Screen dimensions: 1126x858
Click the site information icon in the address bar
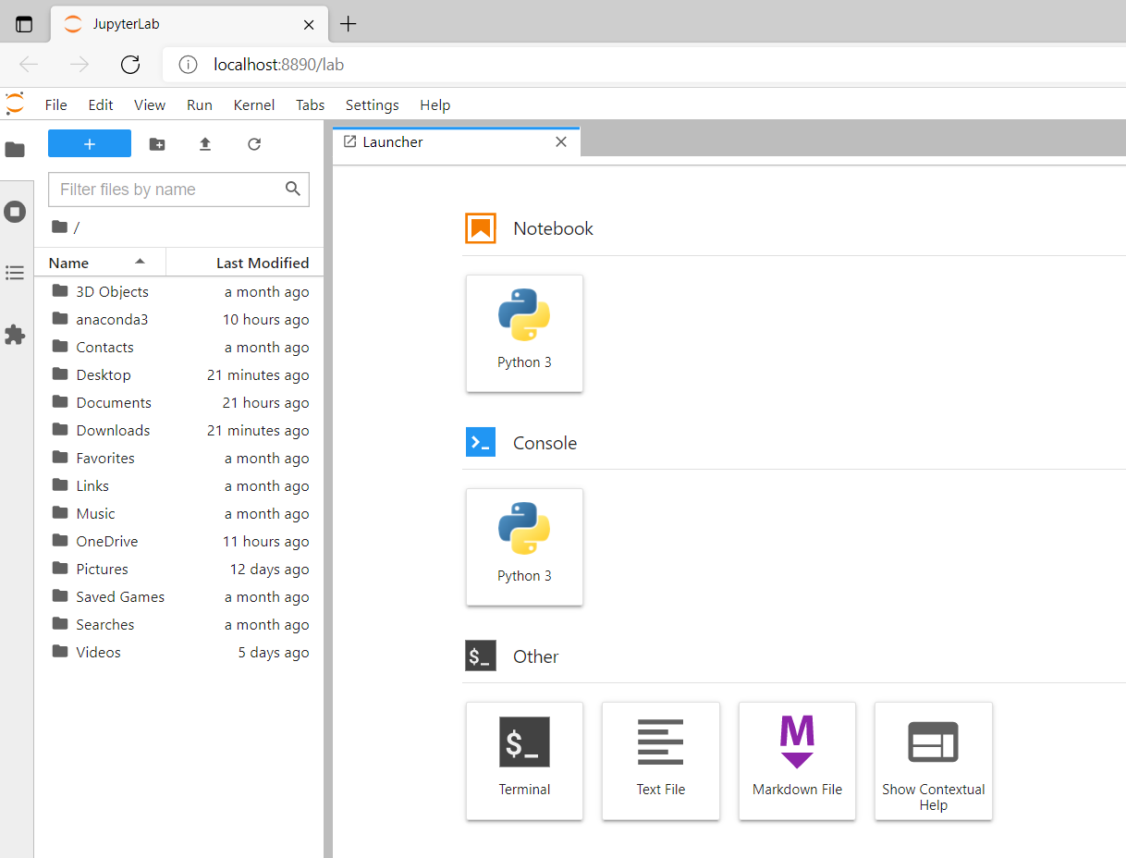[188, 65]
